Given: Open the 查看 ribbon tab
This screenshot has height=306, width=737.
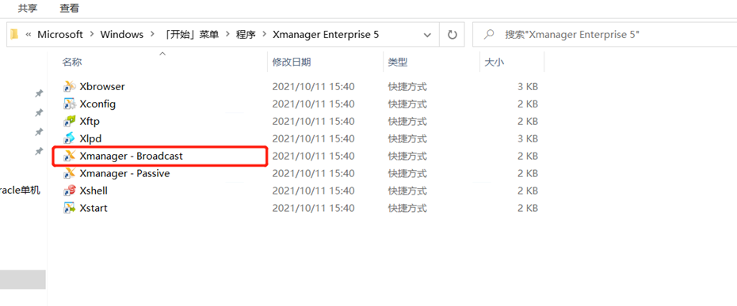Looking at the screenshot, I should pyautogui.click(x=70, y=8).
